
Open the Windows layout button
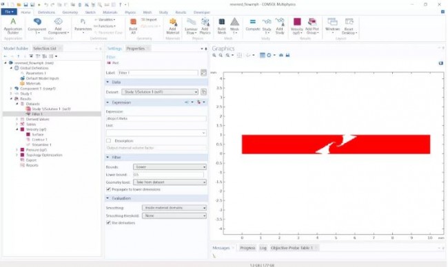333,26
